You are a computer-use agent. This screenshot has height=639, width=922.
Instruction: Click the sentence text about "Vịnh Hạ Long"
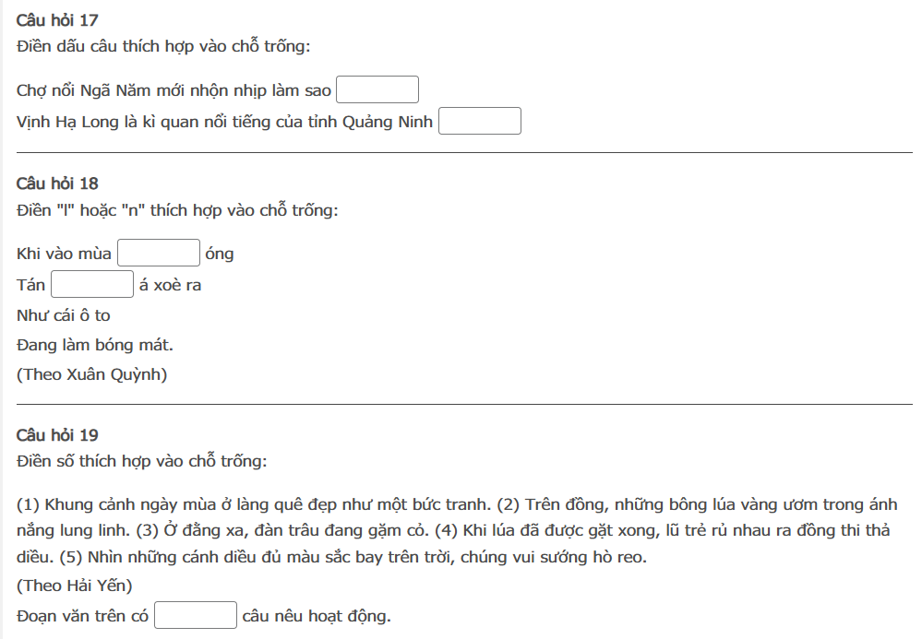[224, 122]
